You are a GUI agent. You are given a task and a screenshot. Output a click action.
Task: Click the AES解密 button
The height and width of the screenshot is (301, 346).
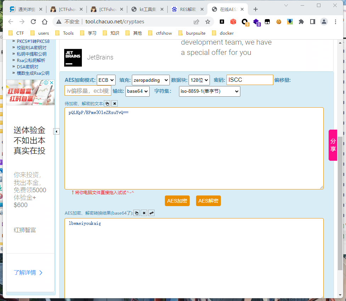click(x=208, y=200)
